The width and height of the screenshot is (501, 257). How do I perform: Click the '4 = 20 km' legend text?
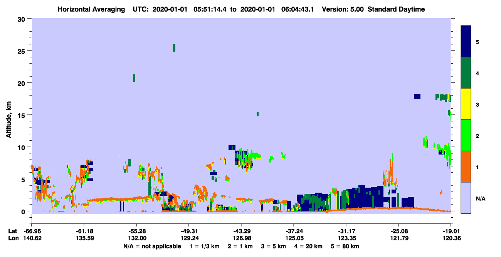(x=308, y=246)
